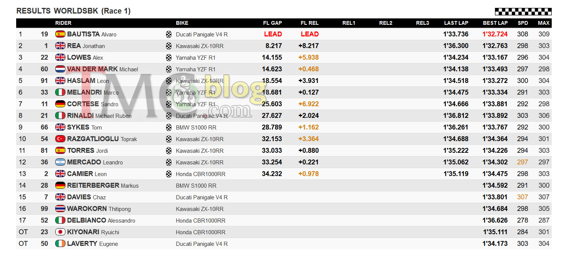Click the SPD column header
Viewport: 569px width, 262px height.
(x=523, y=23)
